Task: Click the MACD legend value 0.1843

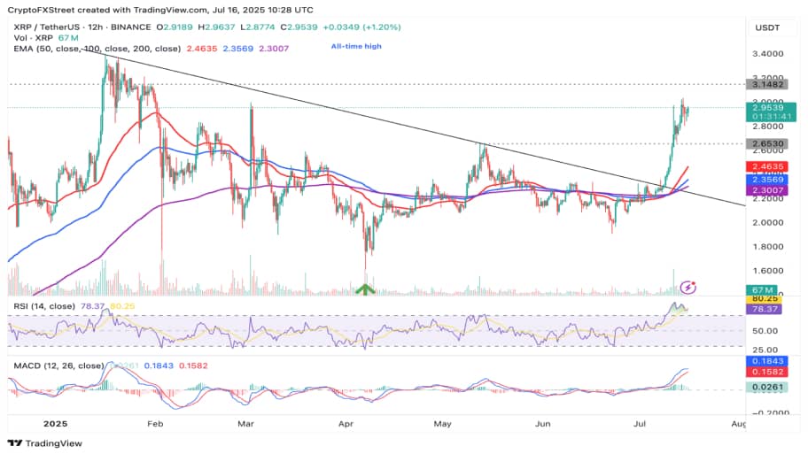Action: (x=159, y=366)
